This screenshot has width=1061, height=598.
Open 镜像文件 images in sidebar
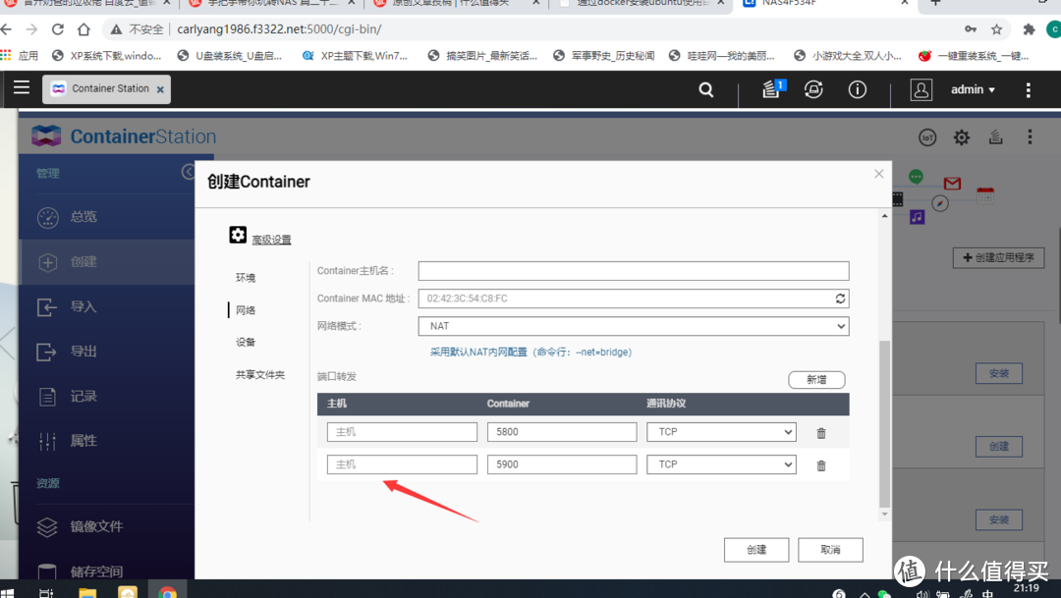click(x=107, y=526)
